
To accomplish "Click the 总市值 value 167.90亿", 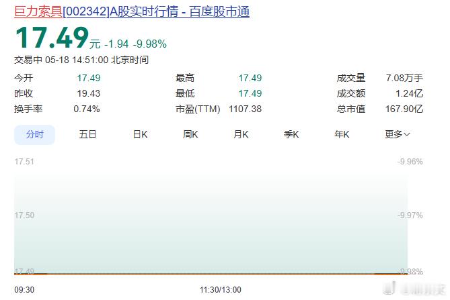I will click(404, 109).
